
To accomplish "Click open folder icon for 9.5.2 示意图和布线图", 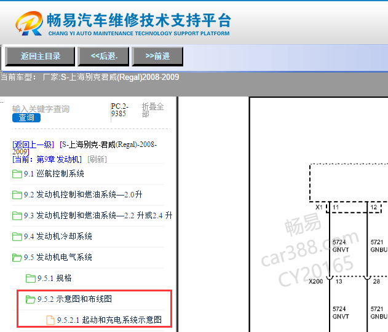I will [x=30, y=299].
